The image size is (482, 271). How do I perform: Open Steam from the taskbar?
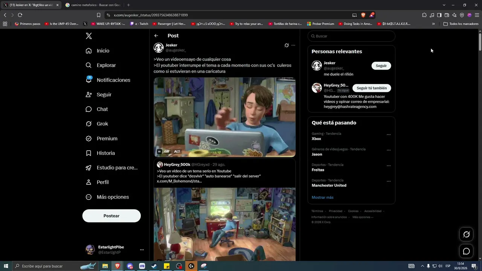click(x=154, y=266)
